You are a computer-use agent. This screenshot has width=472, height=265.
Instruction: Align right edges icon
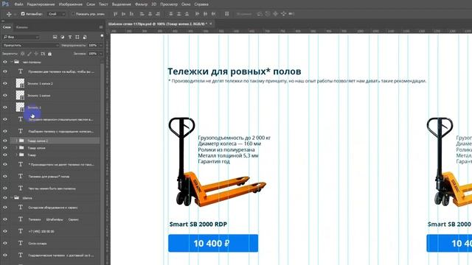pyautogui.click(x=158, y=14)
